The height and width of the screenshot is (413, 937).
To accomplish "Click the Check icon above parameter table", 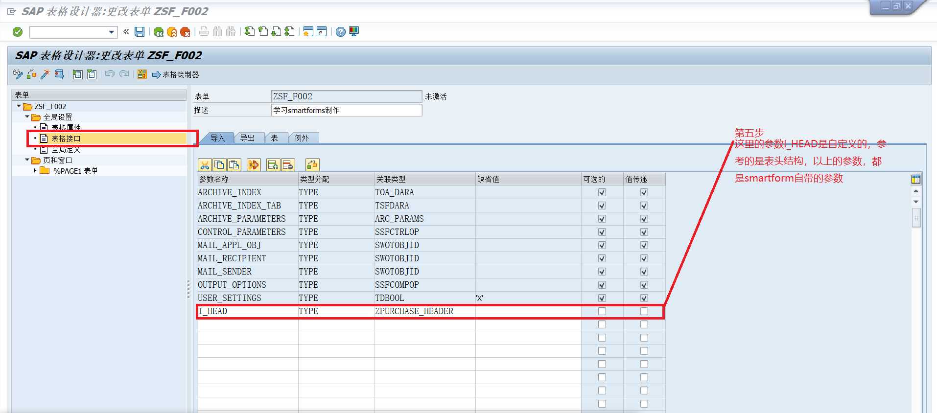I will (312, 165).
